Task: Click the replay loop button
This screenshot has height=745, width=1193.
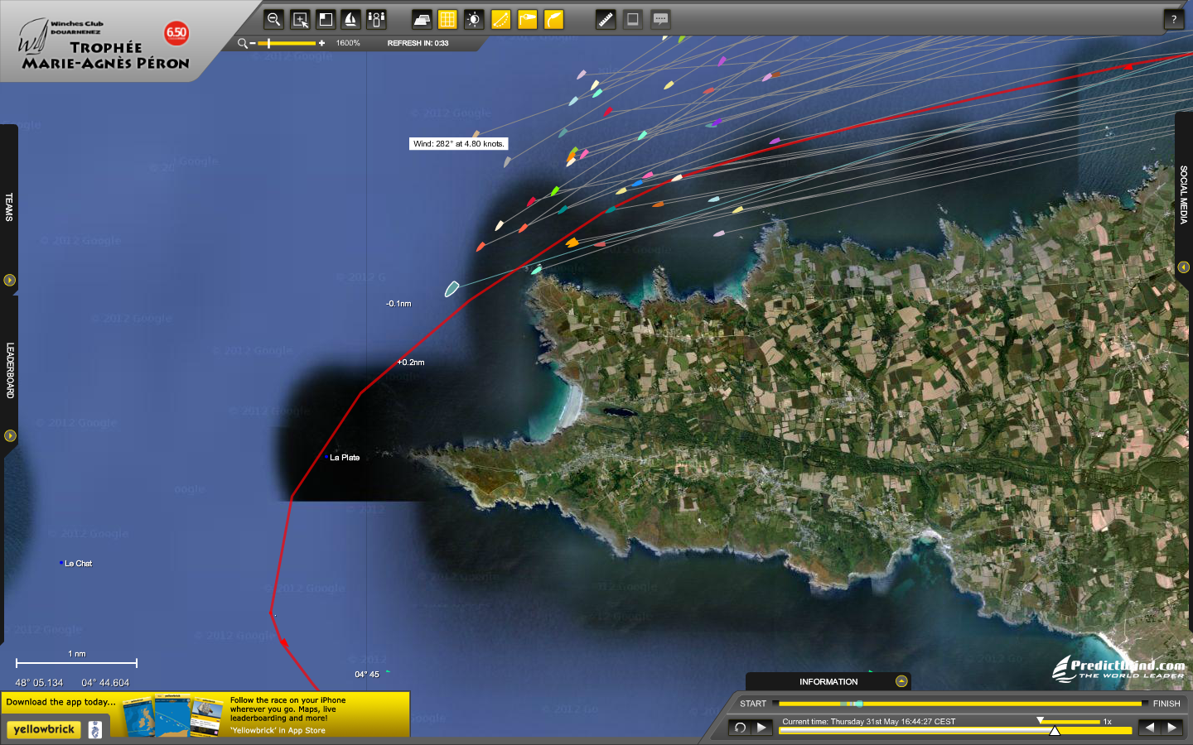Action: (741, 728)
